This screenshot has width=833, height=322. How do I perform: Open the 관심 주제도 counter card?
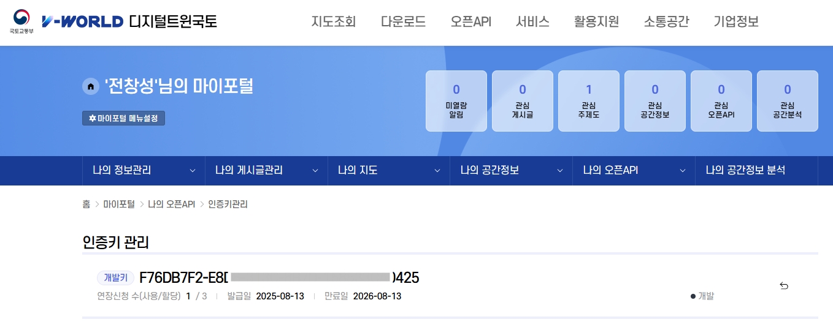589,101
